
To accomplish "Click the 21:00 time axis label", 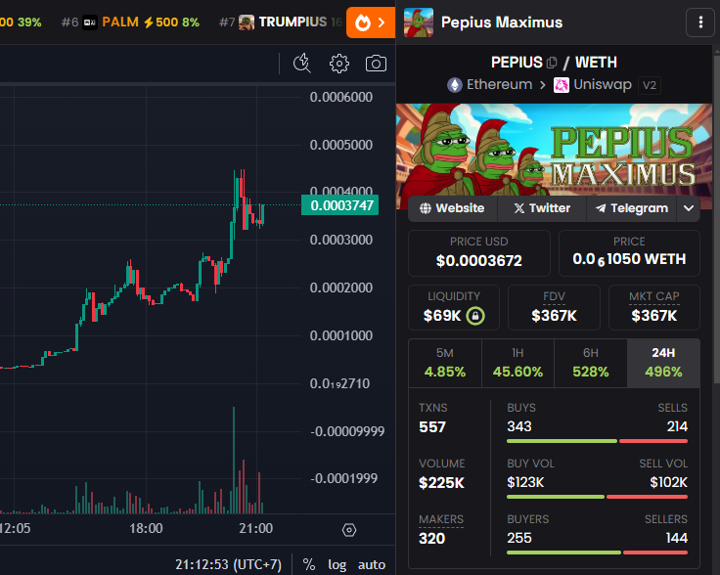I will pyautogui.click(x=255, y=528).
